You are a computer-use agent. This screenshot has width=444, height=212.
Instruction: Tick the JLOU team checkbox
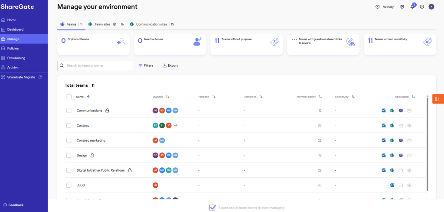69,185
